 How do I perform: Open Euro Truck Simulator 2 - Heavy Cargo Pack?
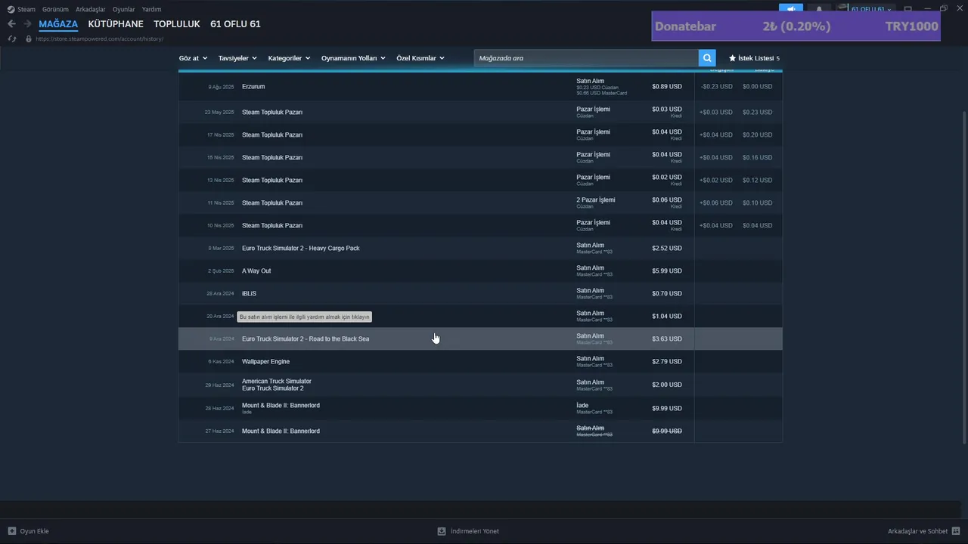(480, 249)
